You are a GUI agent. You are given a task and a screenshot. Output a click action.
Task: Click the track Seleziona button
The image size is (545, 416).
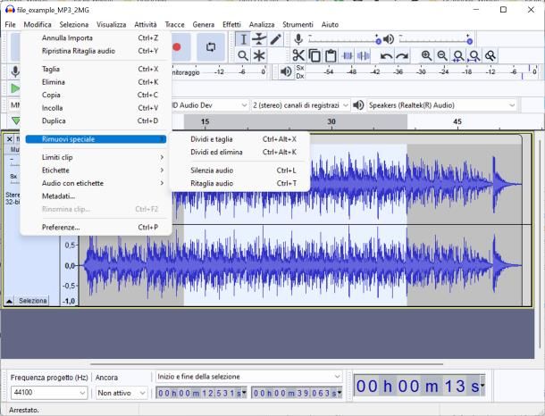click(33, 301)
